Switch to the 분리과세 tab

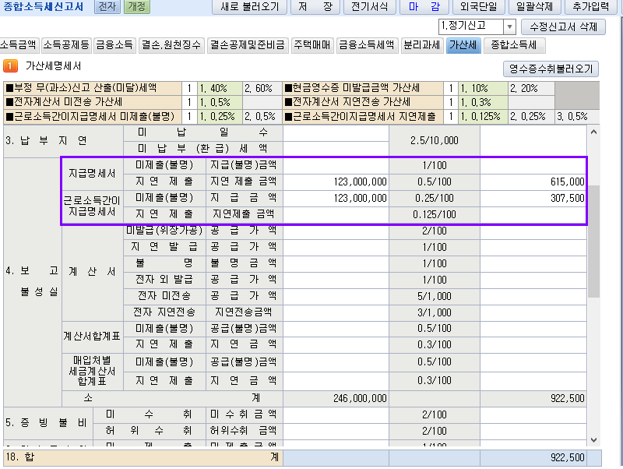[x=422, y=45]
